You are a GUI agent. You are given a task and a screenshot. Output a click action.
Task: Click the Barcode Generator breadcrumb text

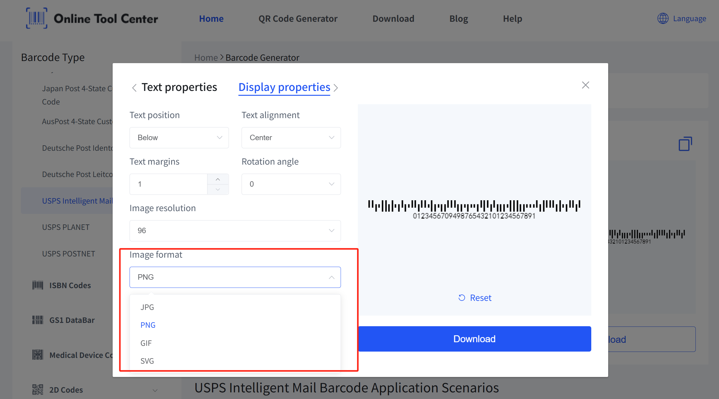coord(262,57)
